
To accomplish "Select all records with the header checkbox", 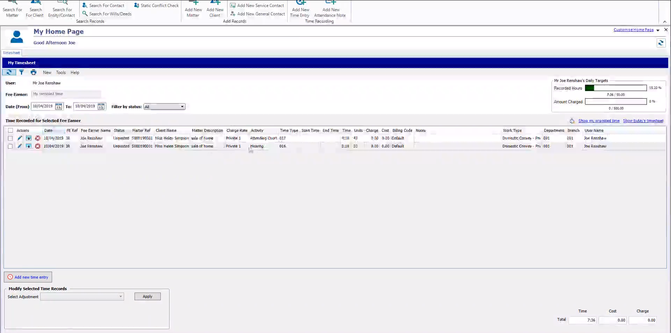I will [x=10, y=130].
